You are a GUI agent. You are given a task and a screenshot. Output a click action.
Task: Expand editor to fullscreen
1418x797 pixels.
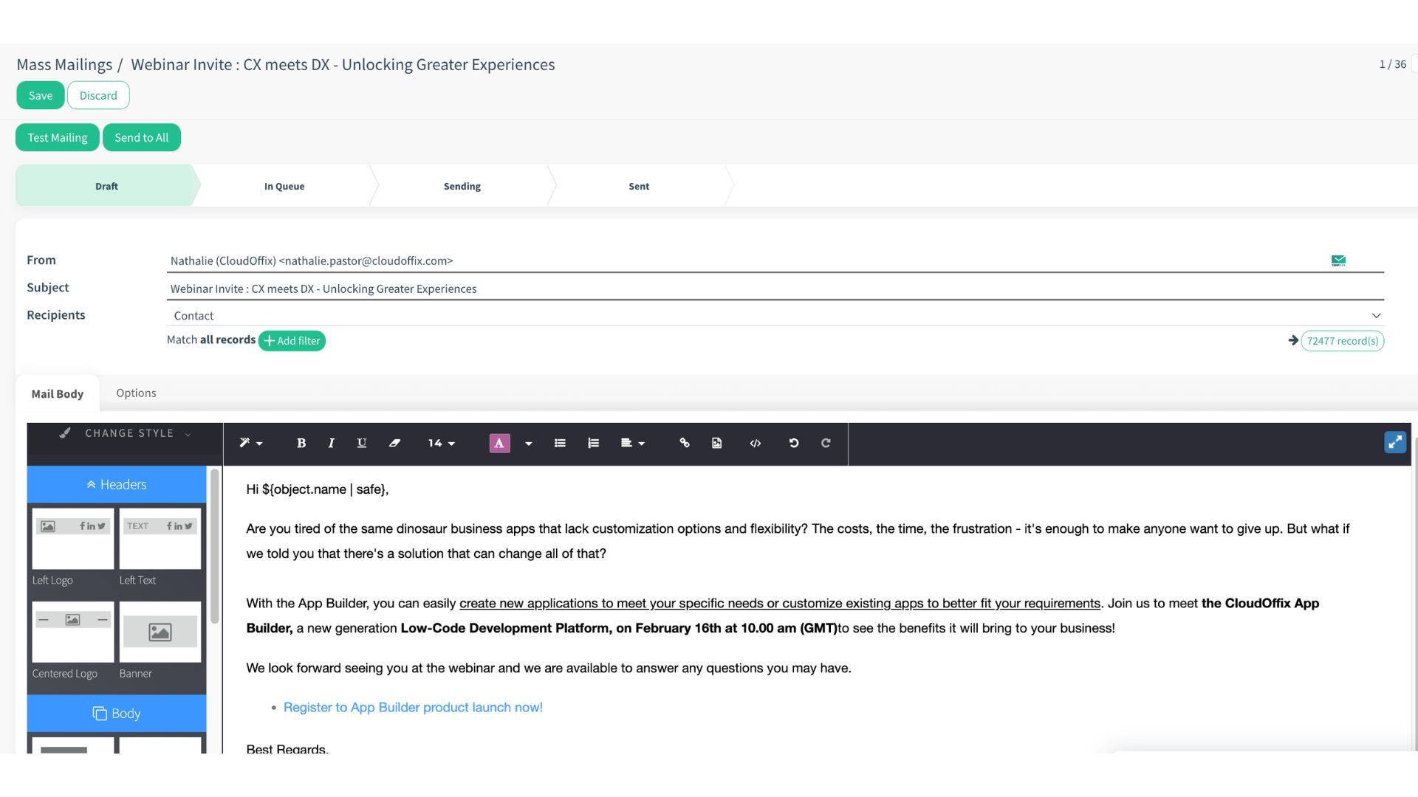[x=1394, y=443]
